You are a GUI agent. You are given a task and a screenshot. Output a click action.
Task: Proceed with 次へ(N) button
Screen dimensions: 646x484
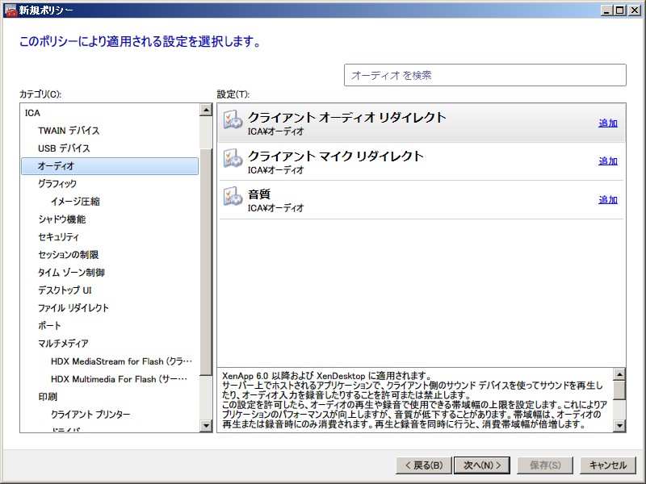pos(482,465)
